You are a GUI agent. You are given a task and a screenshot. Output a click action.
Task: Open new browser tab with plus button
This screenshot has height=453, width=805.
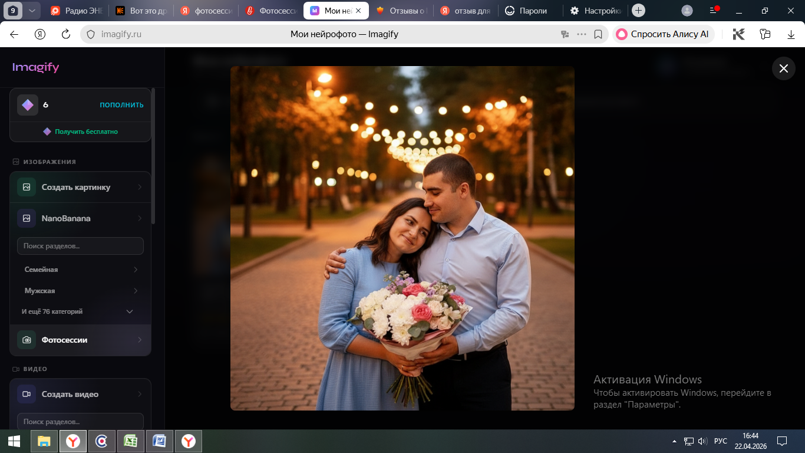[638, 11]
